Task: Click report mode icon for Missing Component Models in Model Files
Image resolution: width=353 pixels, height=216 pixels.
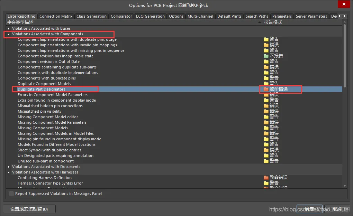Action: point(266,133)
